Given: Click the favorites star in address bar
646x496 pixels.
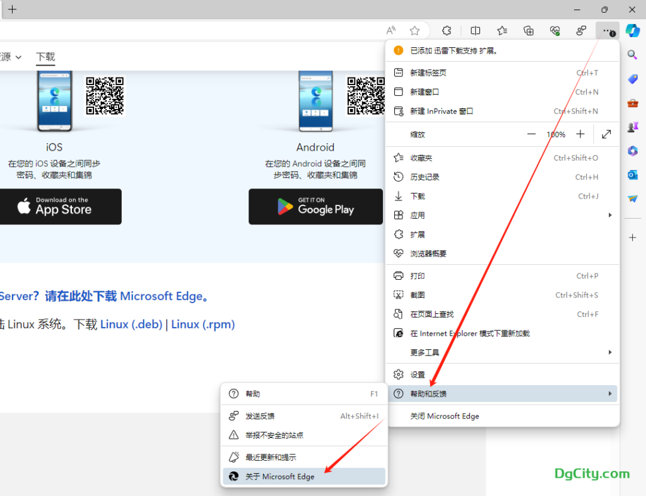Looking at the screenshot, I should click(x=414, y=30).
